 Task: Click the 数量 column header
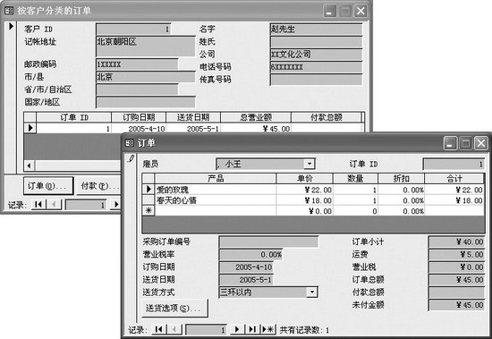(x=355, y=179)
